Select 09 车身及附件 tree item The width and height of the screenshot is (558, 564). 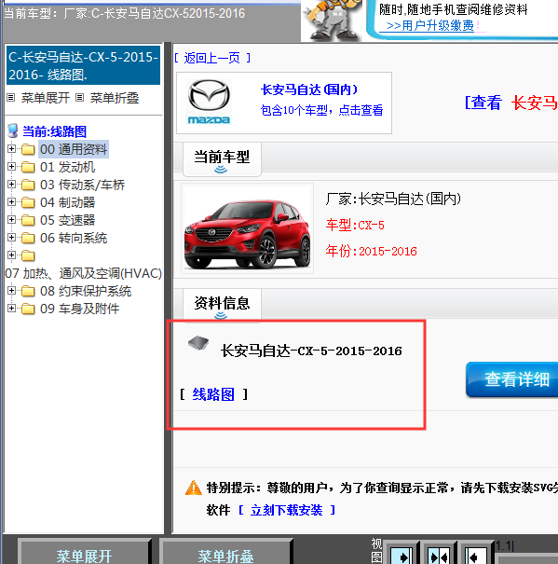79,309
